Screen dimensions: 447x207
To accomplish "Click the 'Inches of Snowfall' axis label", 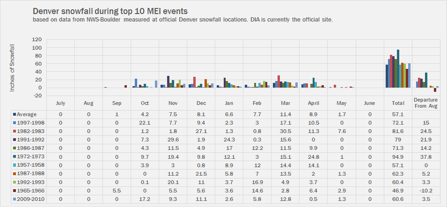I will pos(13,68).
